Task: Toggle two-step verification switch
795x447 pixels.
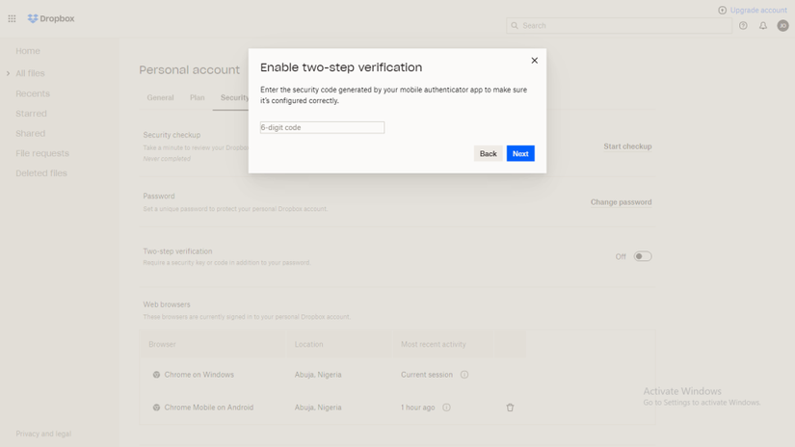Action: (642, 256)
